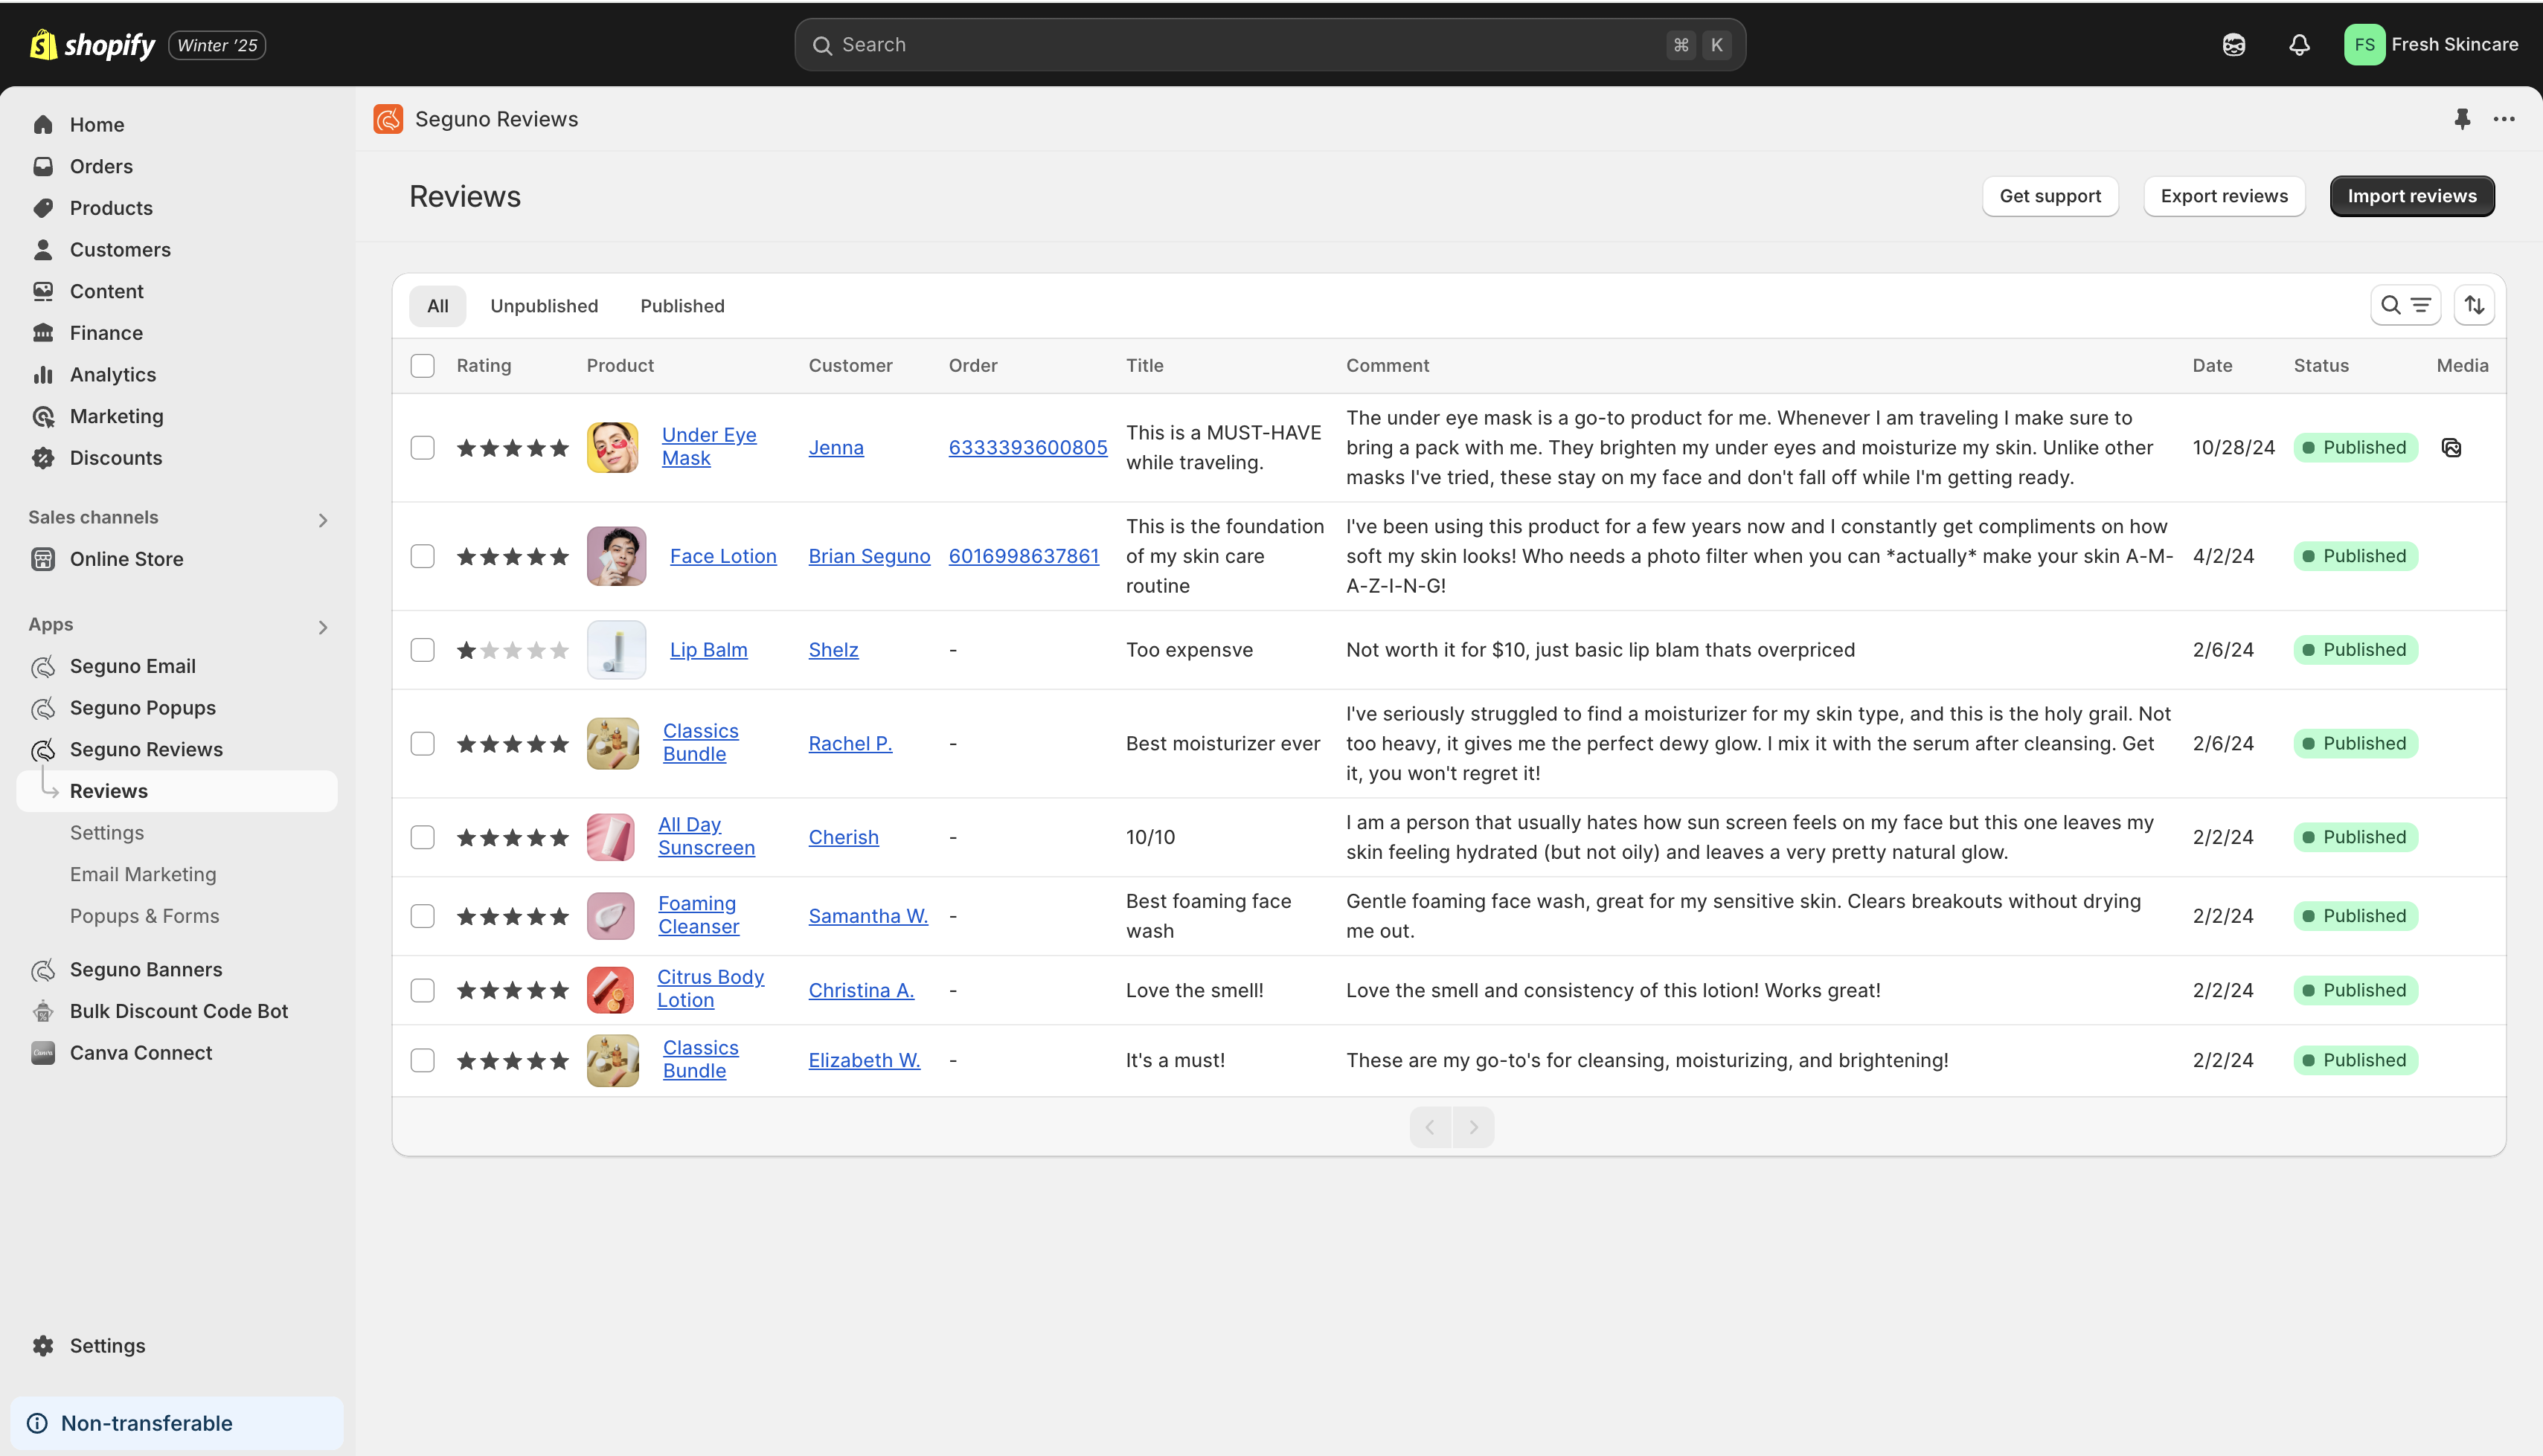The image size is (2543, 1456).
Task: Click the Finance bank icon
Action: coord(43,333)
